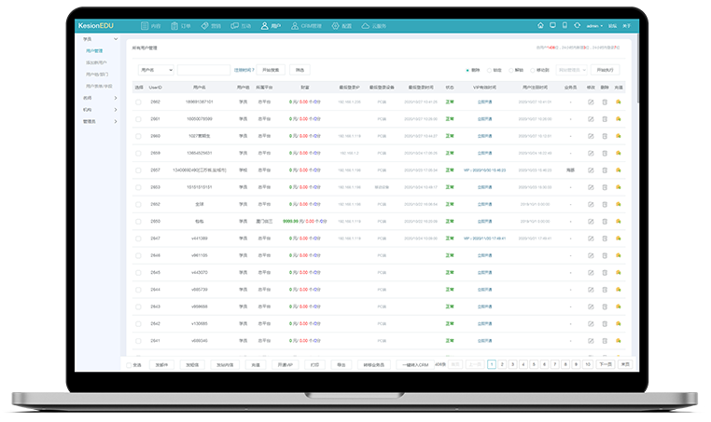The width and height of the screenshot is (711, 422).
Task: Click delete icon for user 2650
Action: [x=605, y=222]
